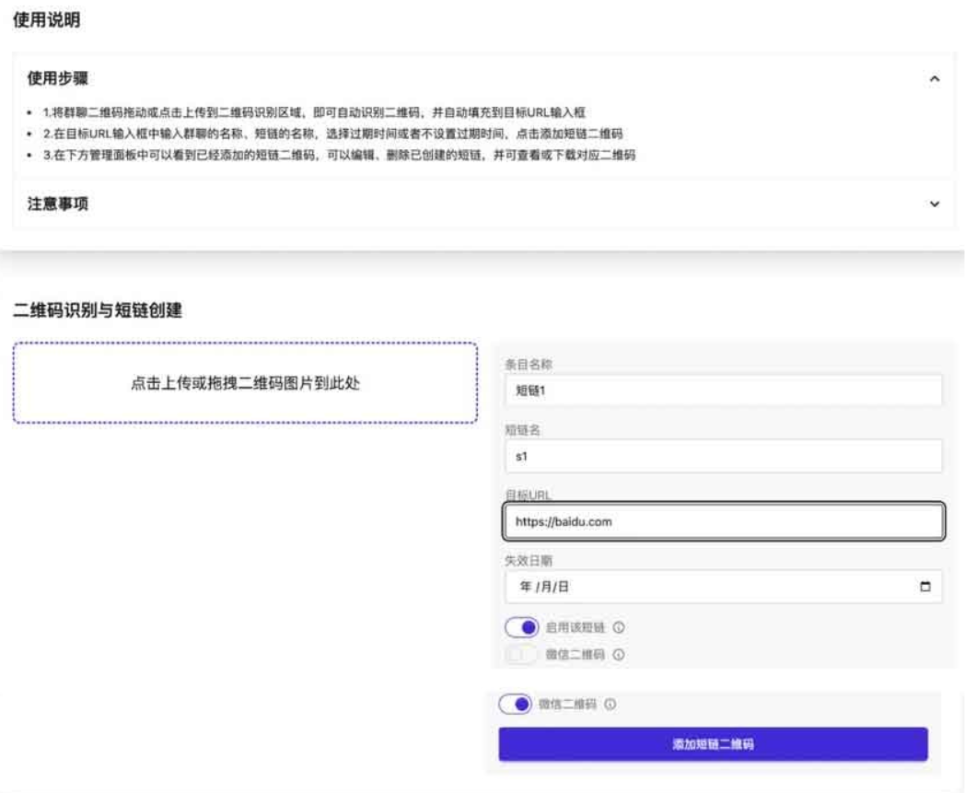965x793 pixels.
Task: Toggle the enabled 微信二维码 switch above the add button
Action: pyautogui.click(x=515, y=704)
